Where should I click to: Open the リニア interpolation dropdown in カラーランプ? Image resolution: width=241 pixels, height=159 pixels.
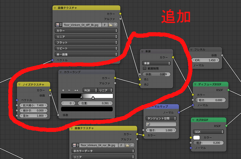click(x=105, y=90)
